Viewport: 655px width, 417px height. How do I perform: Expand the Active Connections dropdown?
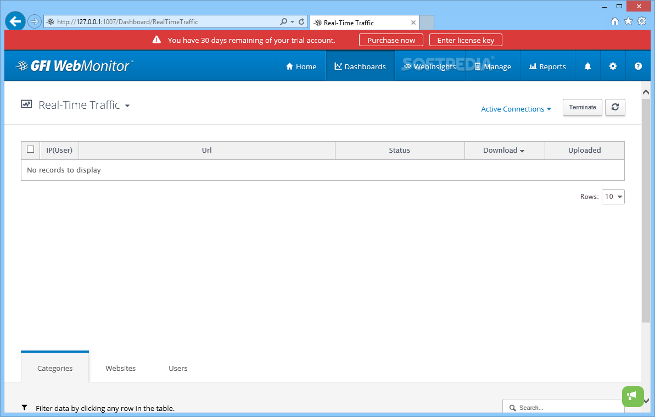[x=516, y=109]
